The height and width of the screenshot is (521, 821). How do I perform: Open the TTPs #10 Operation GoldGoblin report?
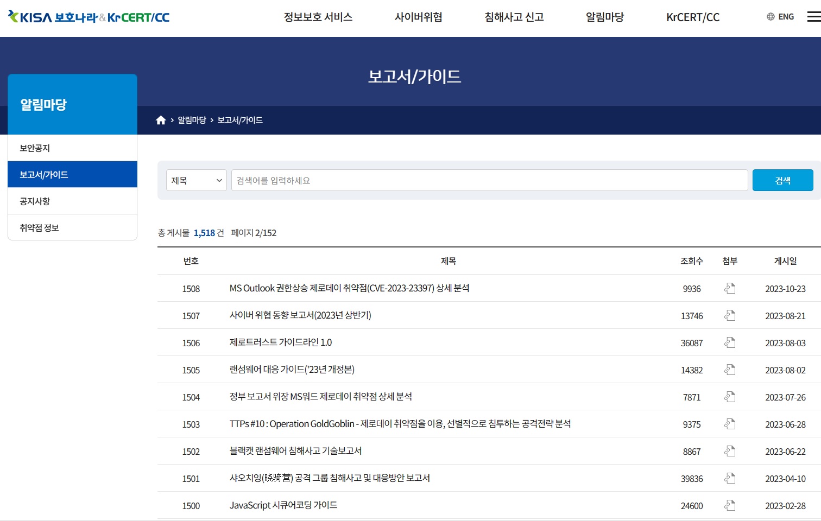coord(400,424)
